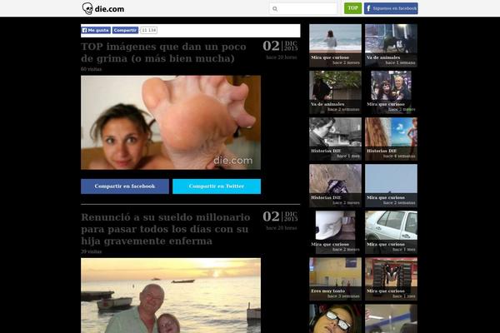Open article Renunció a su sueldo millonario
The width and height of the screenshot is (500, 333).
166,229
